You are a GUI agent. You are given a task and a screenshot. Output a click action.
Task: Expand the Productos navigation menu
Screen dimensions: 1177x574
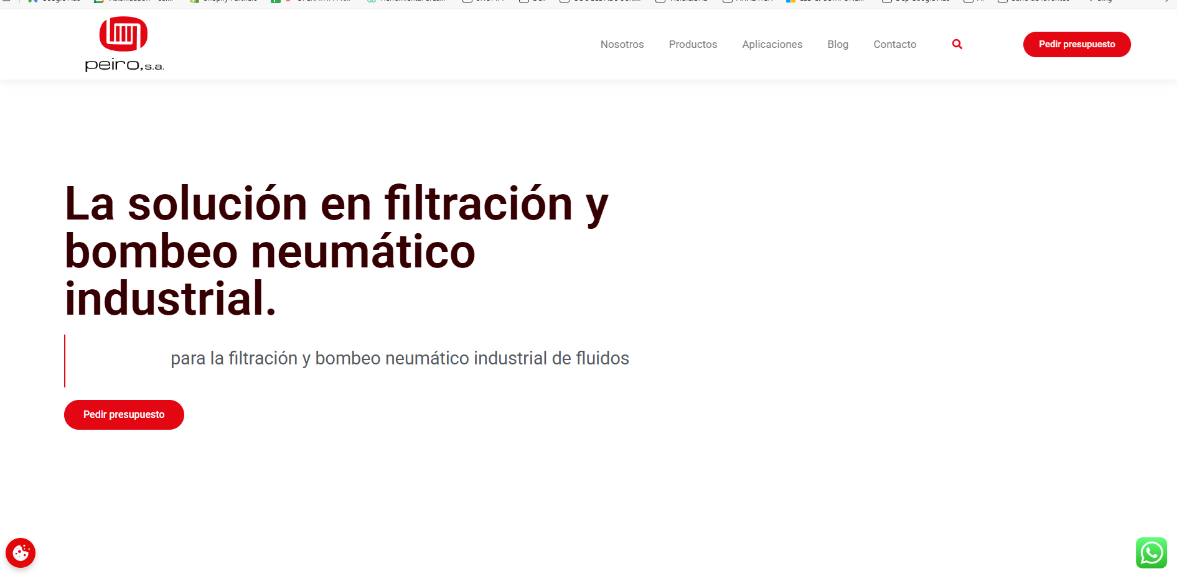(x=693, y=44)
